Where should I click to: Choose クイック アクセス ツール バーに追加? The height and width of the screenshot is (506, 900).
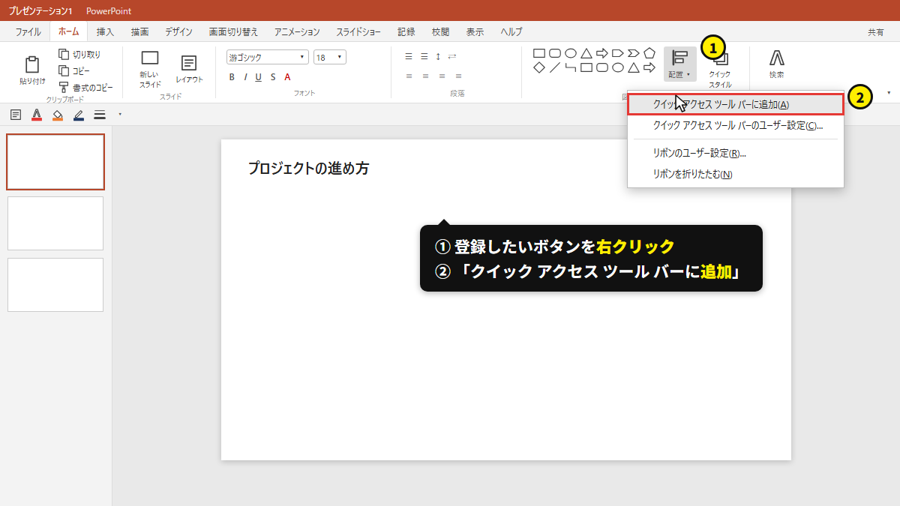(x=736, y=104)
